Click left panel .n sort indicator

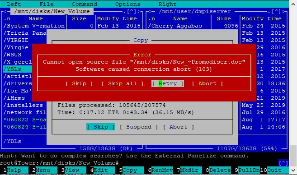pyautogui.click(x=7, y=18)
